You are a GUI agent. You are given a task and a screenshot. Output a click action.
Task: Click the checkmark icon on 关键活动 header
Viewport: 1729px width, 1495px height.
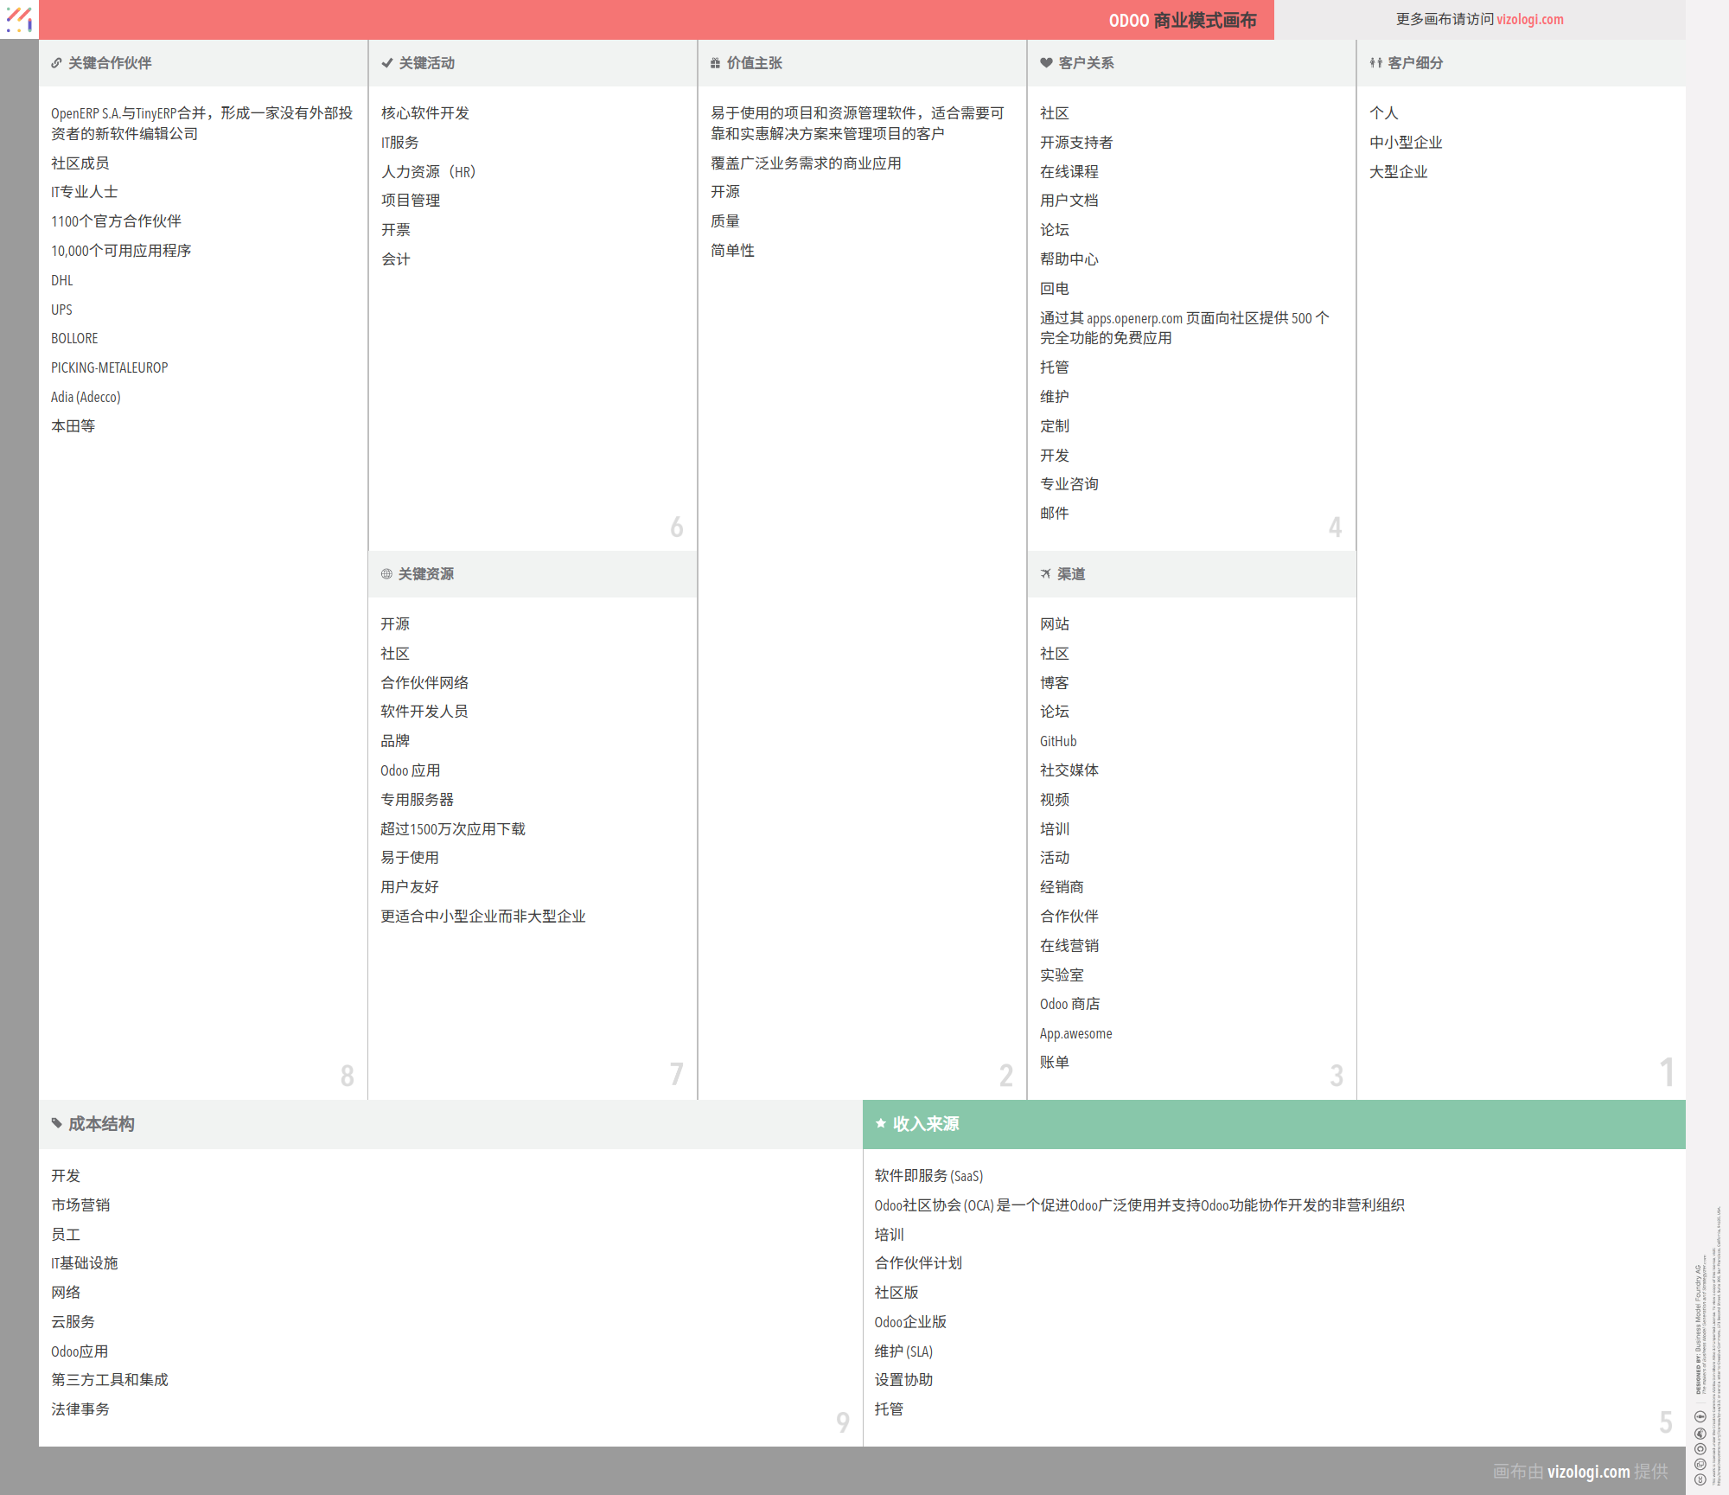click(386, 62)
